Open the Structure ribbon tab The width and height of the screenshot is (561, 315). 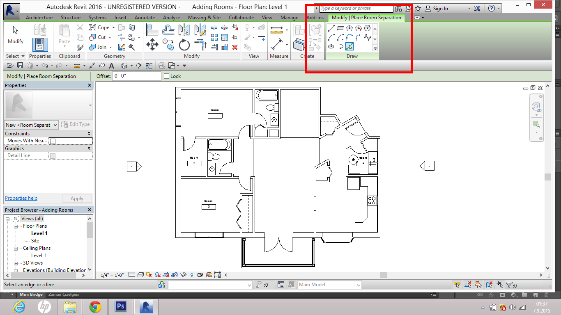71,18
